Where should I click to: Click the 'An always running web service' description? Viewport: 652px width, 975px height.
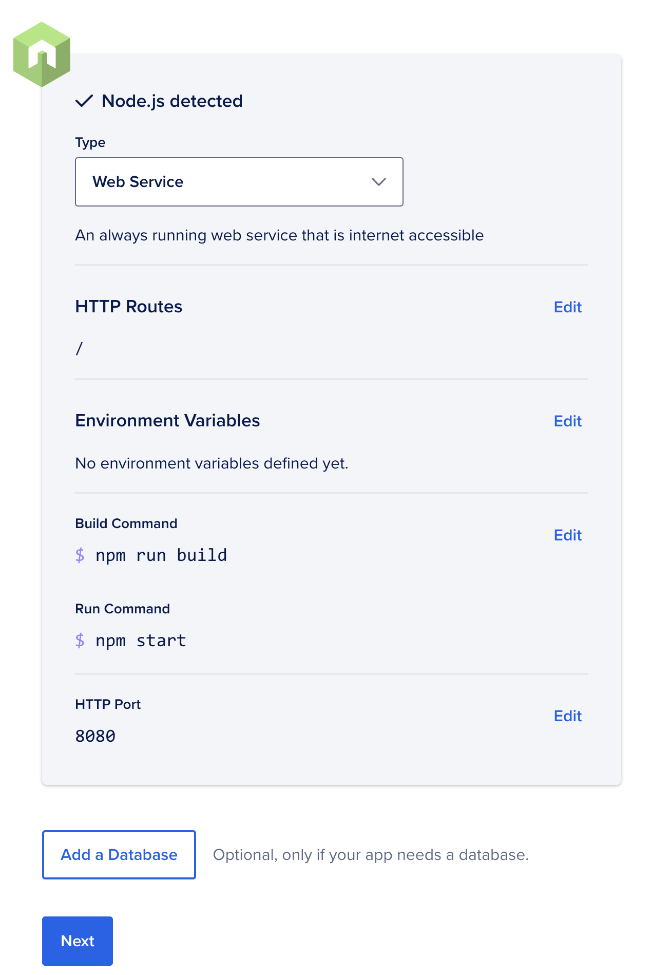click(279, 235)
